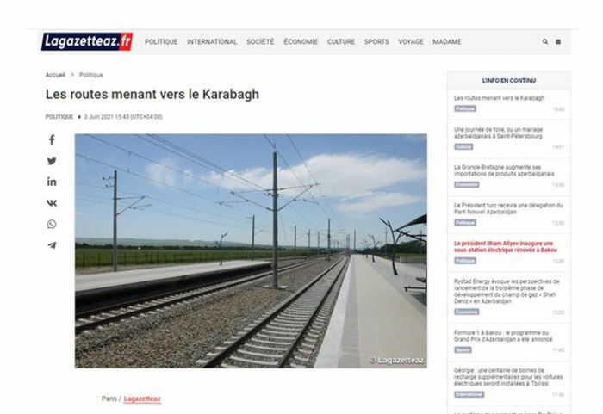Screen dimensions: 603x414
Task: Open the International menu item
Action: (x=212, y=41)
